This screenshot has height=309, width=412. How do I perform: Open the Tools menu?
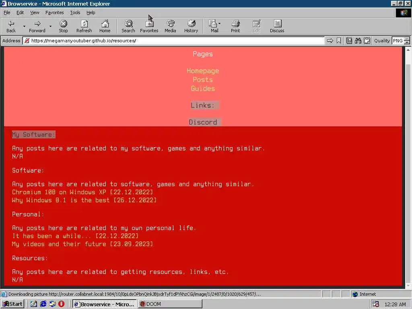(75, 12)
